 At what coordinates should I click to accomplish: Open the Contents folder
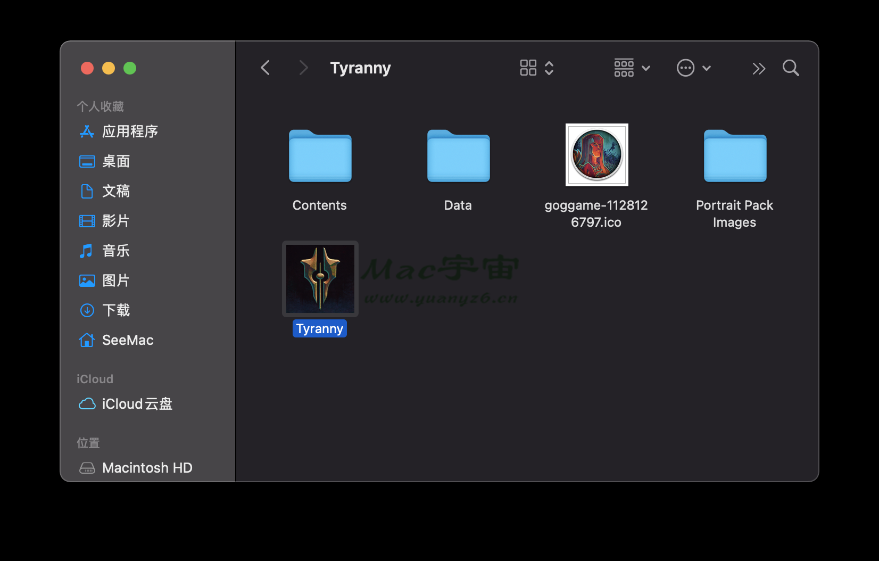320,156
